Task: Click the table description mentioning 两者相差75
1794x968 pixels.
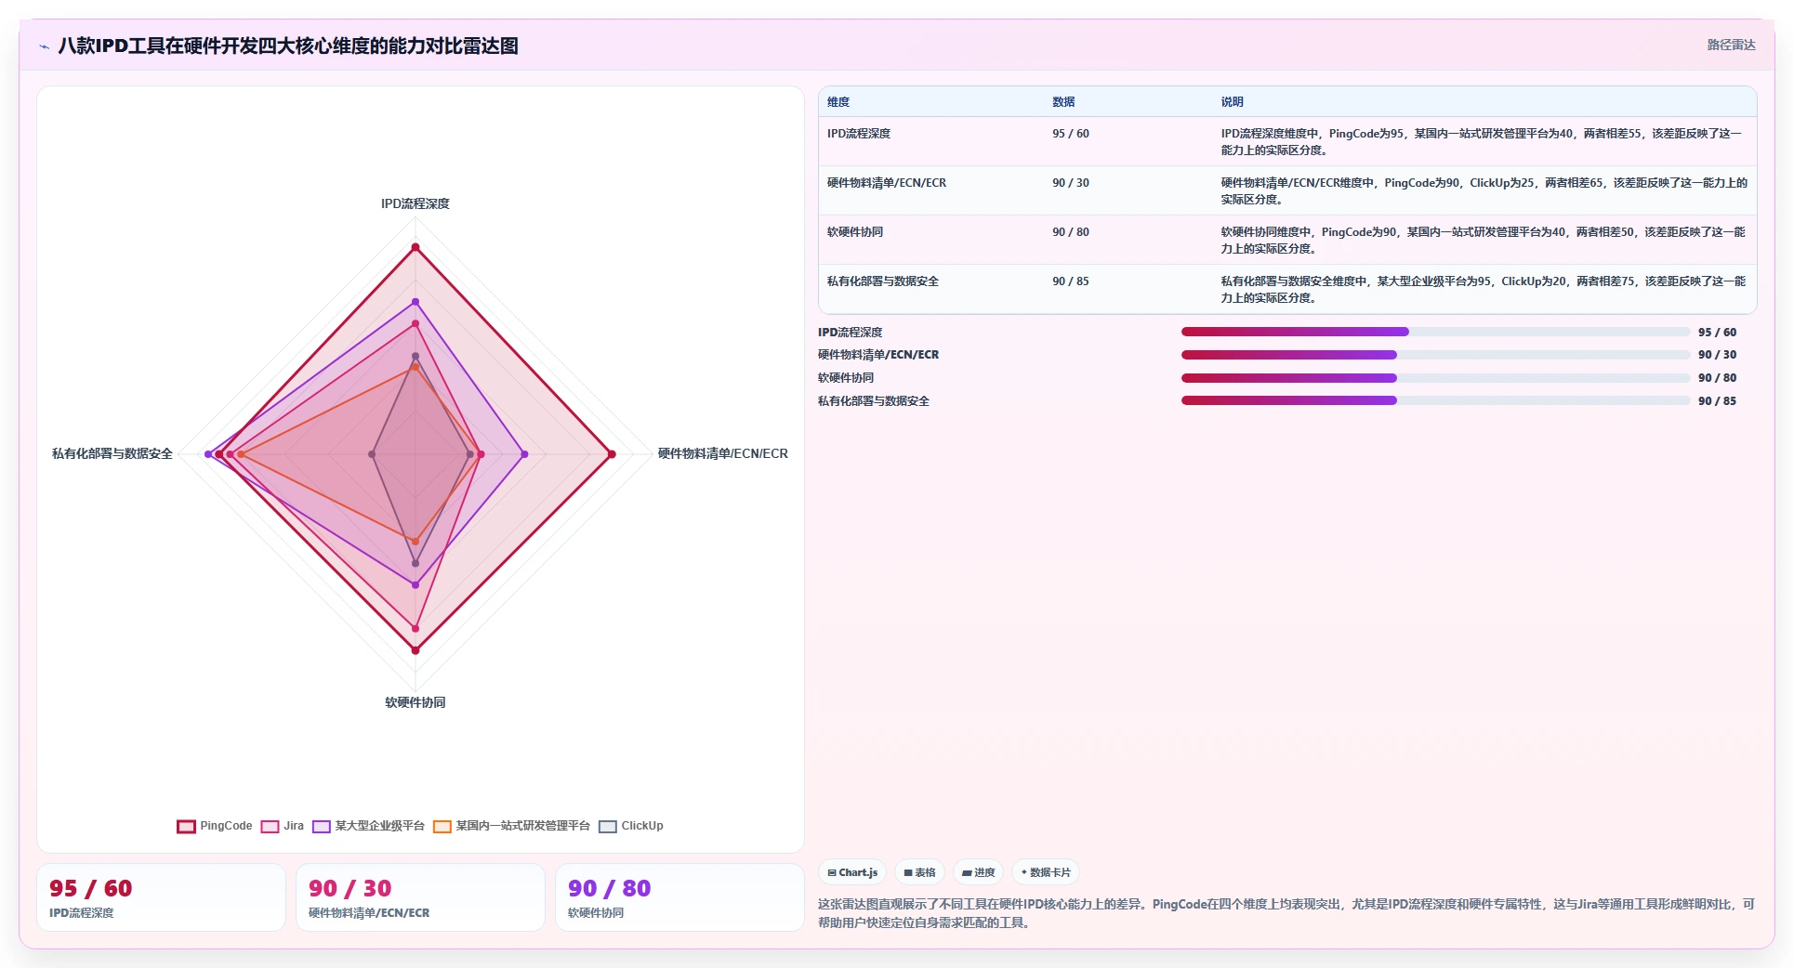Action: pos(1484,290)
